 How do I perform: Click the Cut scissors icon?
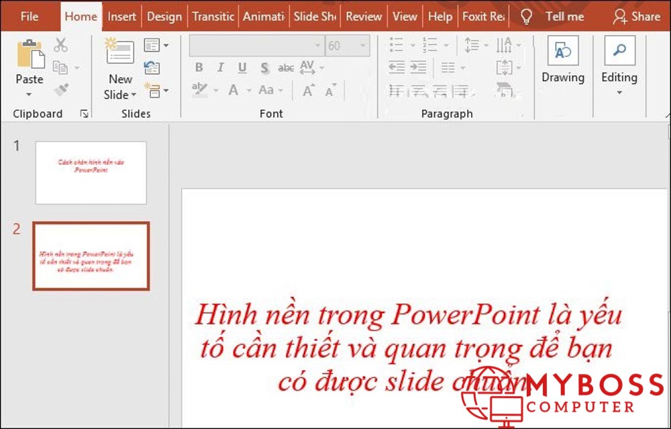[61, 45]
